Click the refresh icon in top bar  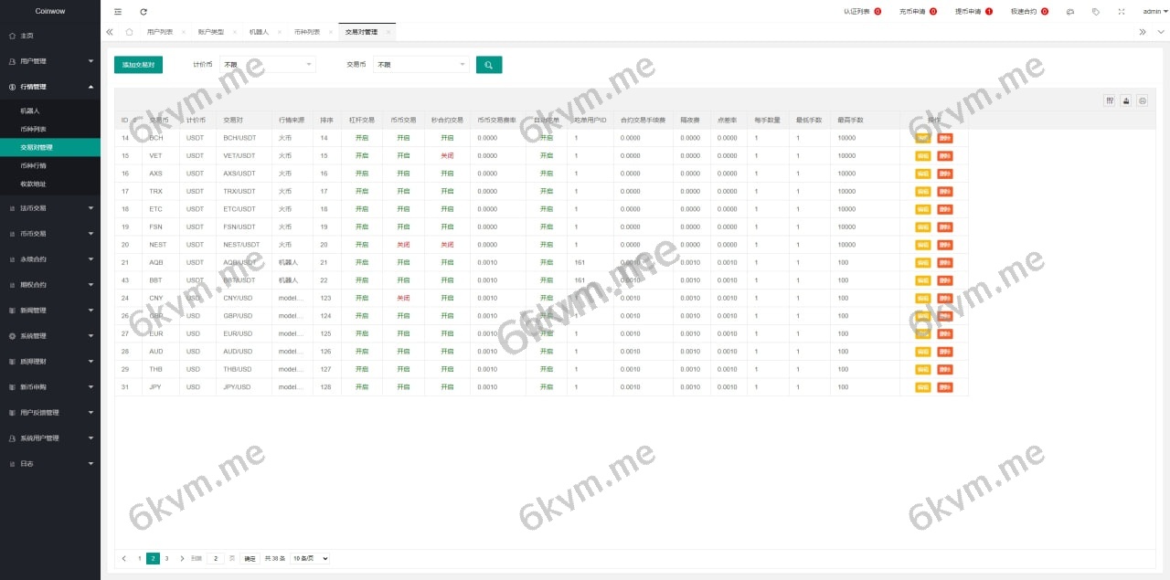click(x=144, y=12)
